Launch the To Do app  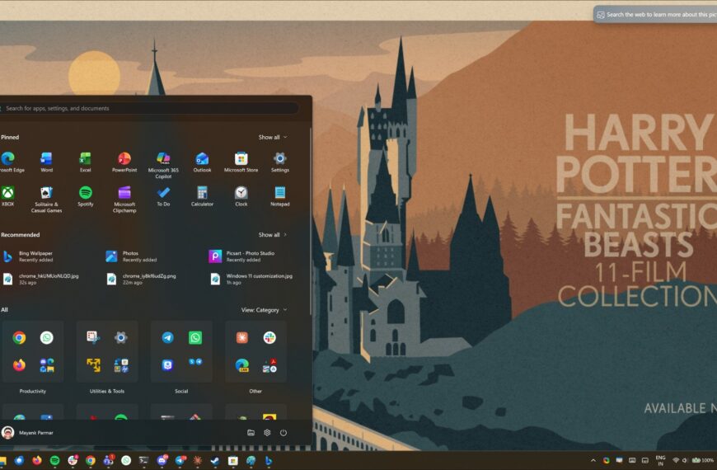(x=163, y=196)
